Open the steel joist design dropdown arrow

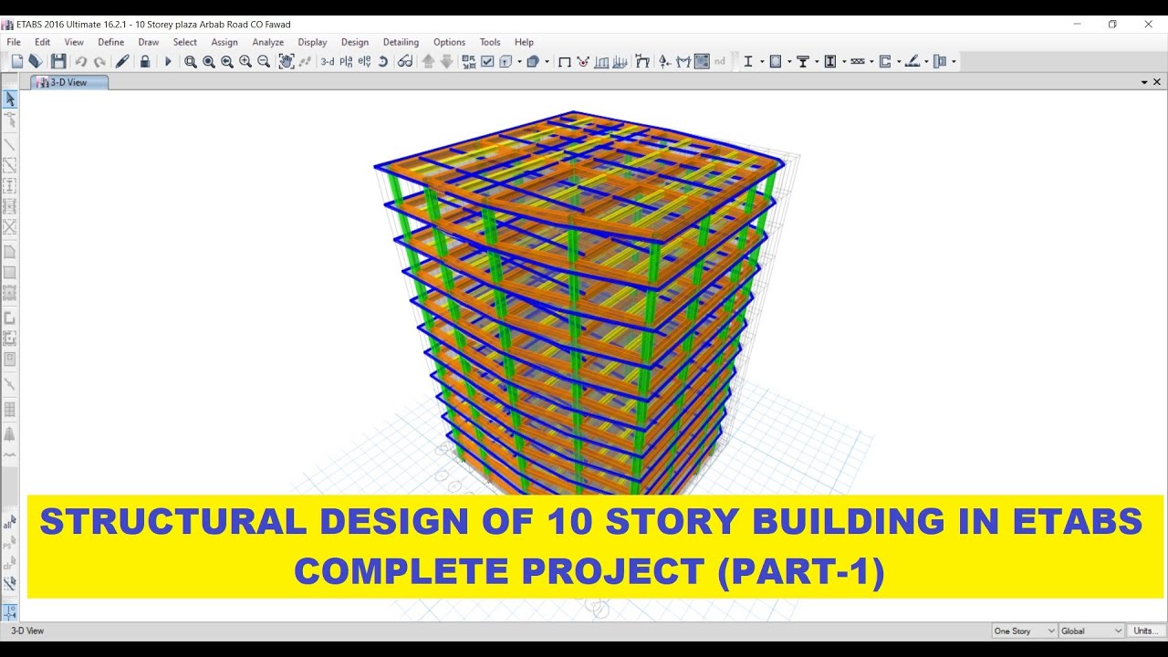coord(871,61)
